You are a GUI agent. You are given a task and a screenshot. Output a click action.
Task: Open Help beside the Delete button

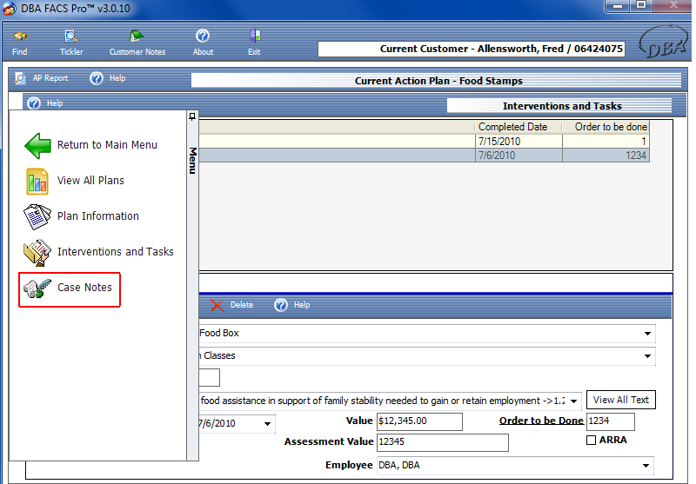coord(291,305)
